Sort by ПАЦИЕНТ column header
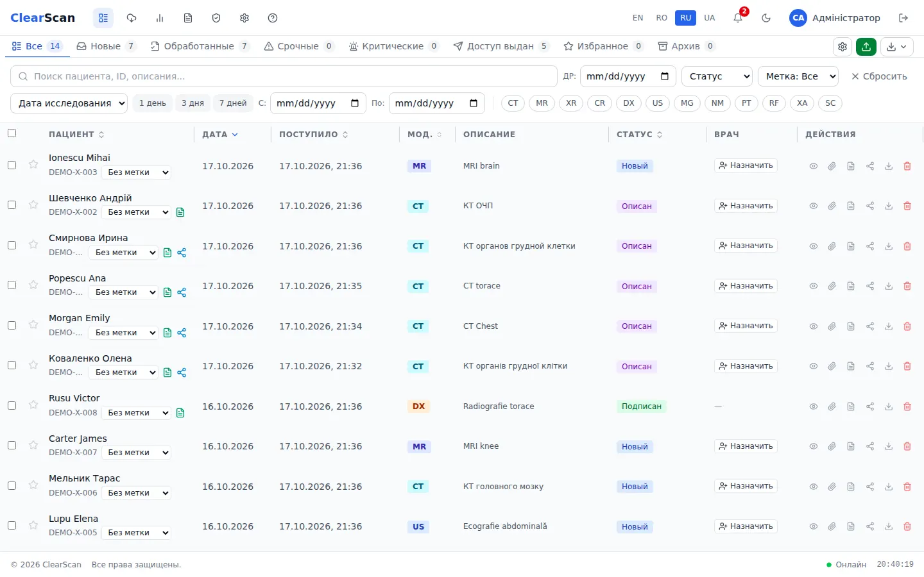This screenshot has width=924, height=577. pos(76,135)
